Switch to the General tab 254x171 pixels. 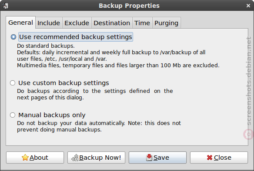tap(20, 23)
